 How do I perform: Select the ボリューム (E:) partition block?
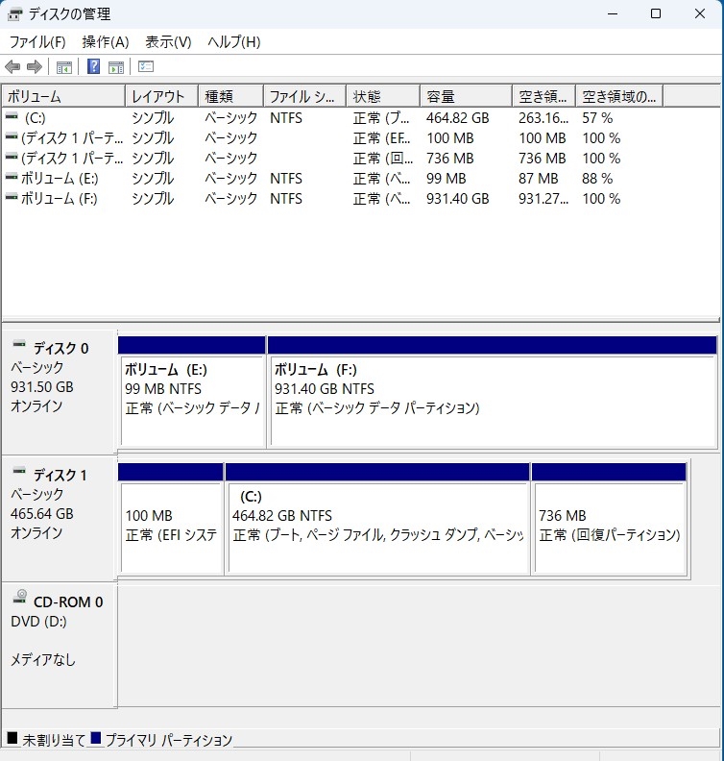point(192,392)
